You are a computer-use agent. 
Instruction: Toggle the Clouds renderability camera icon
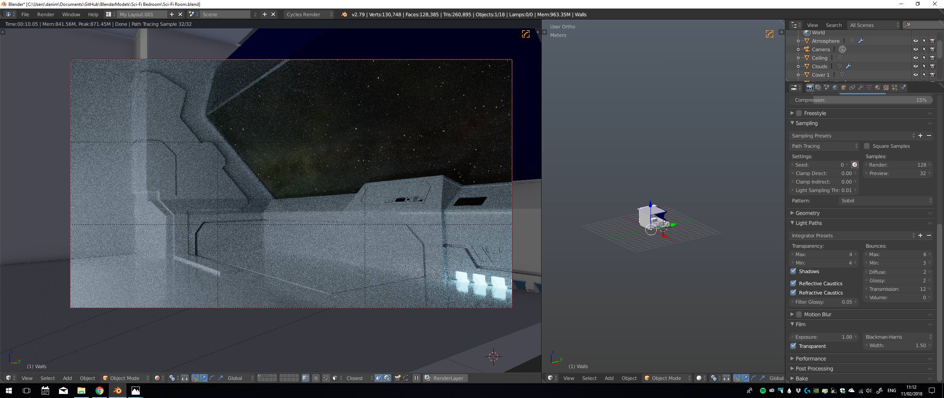(933, 66)
